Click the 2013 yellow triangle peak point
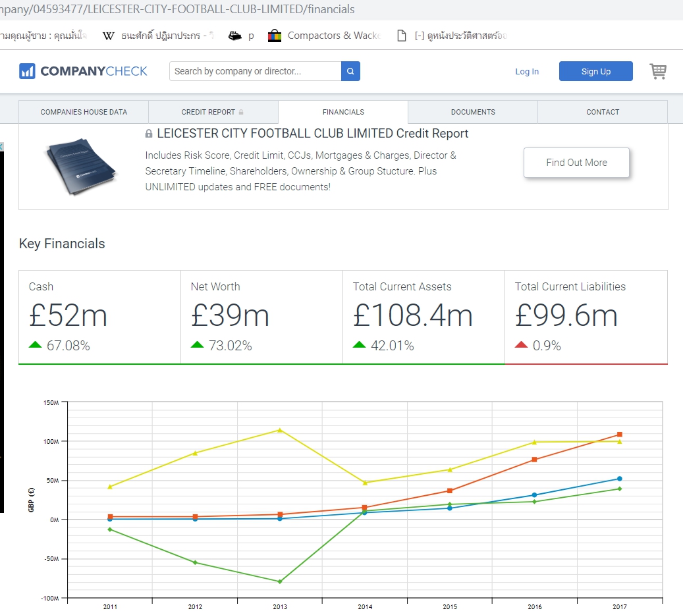 tap(280, 430)
